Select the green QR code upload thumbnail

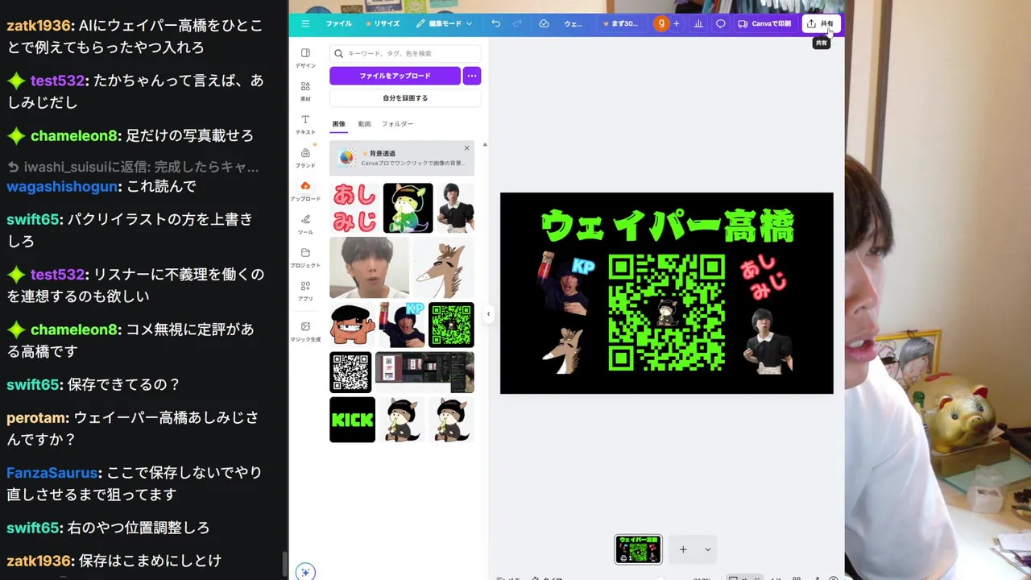[451, 325]
